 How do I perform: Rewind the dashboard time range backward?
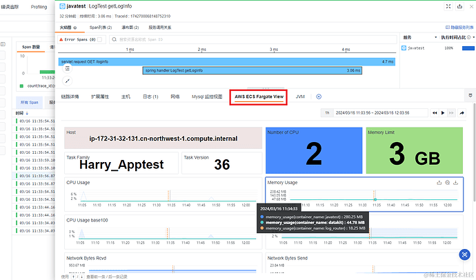coord(435,113)
